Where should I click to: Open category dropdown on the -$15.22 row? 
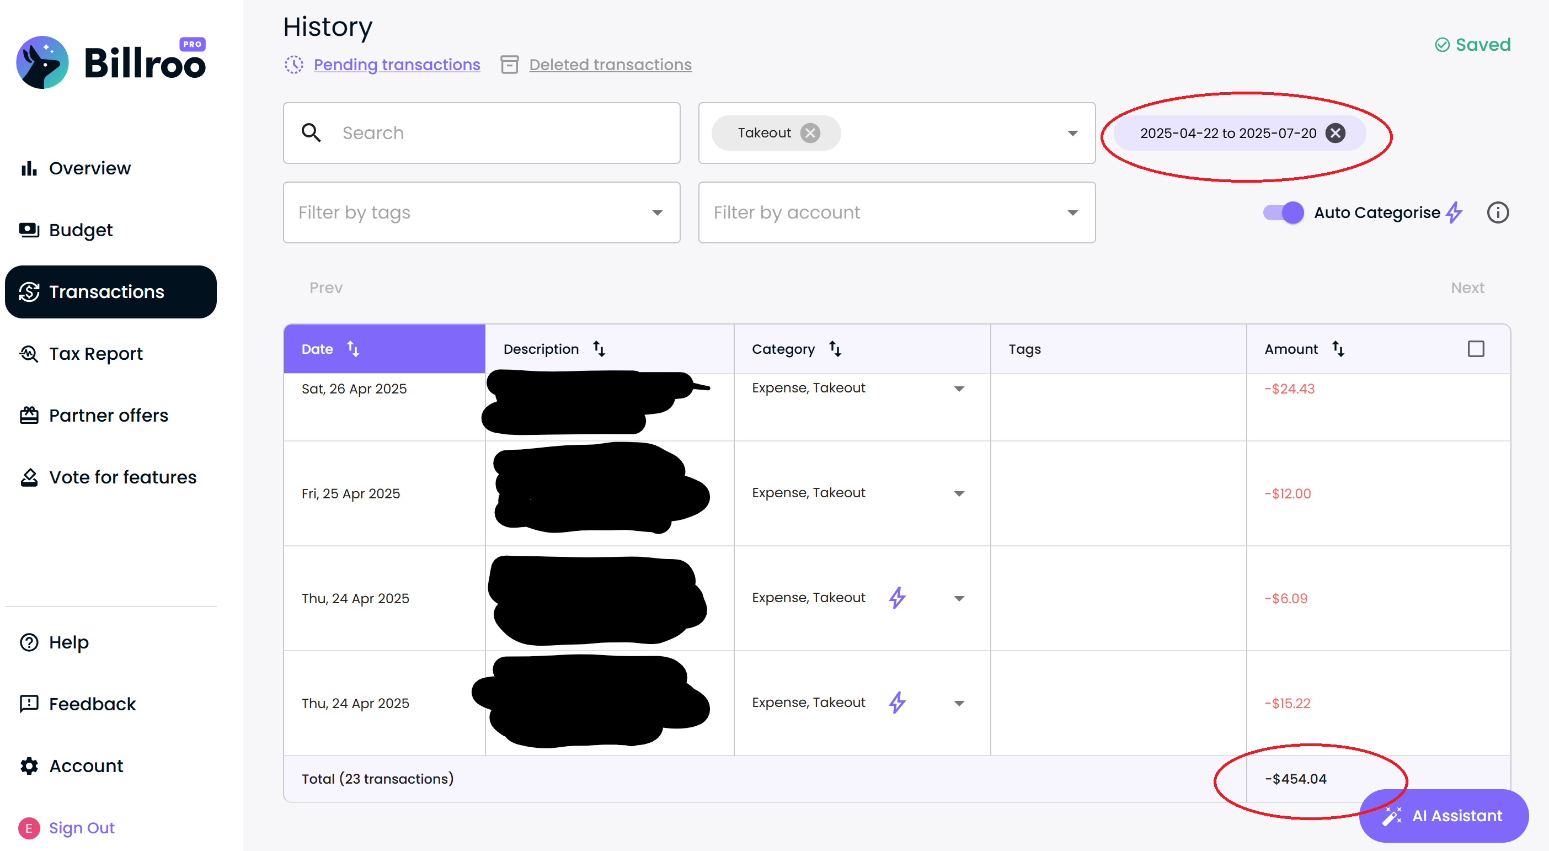tap(959, 703)
